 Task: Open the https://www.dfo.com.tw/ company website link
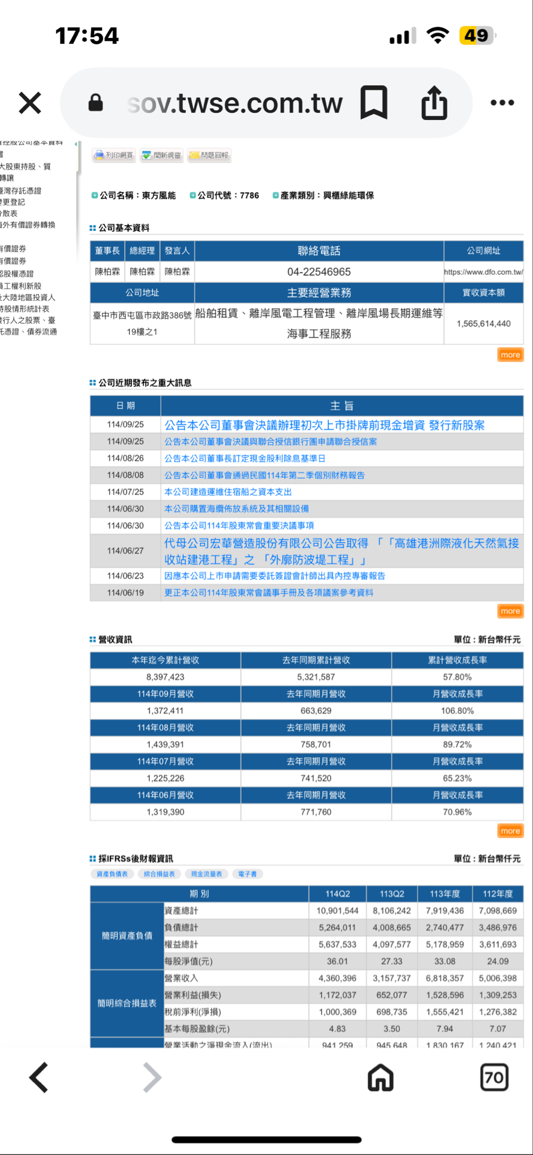(x=483, y=272)
